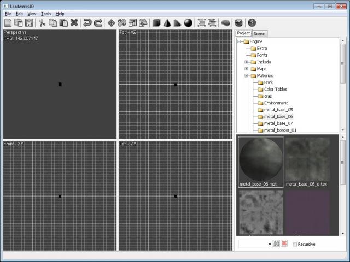Enable the Recursive checkbox
The image size is (350, 262).
(x=295, y=244)
